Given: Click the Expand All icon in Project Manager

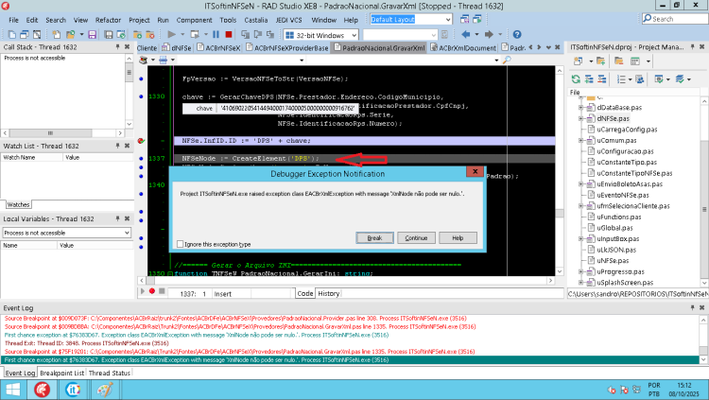Looking at the screenshot, I should (x=589, y=79).
